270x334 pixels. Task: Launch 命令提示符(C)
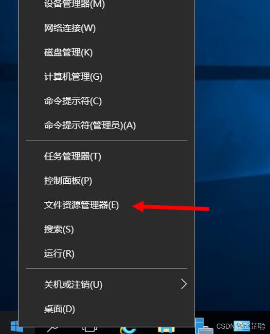107,101
